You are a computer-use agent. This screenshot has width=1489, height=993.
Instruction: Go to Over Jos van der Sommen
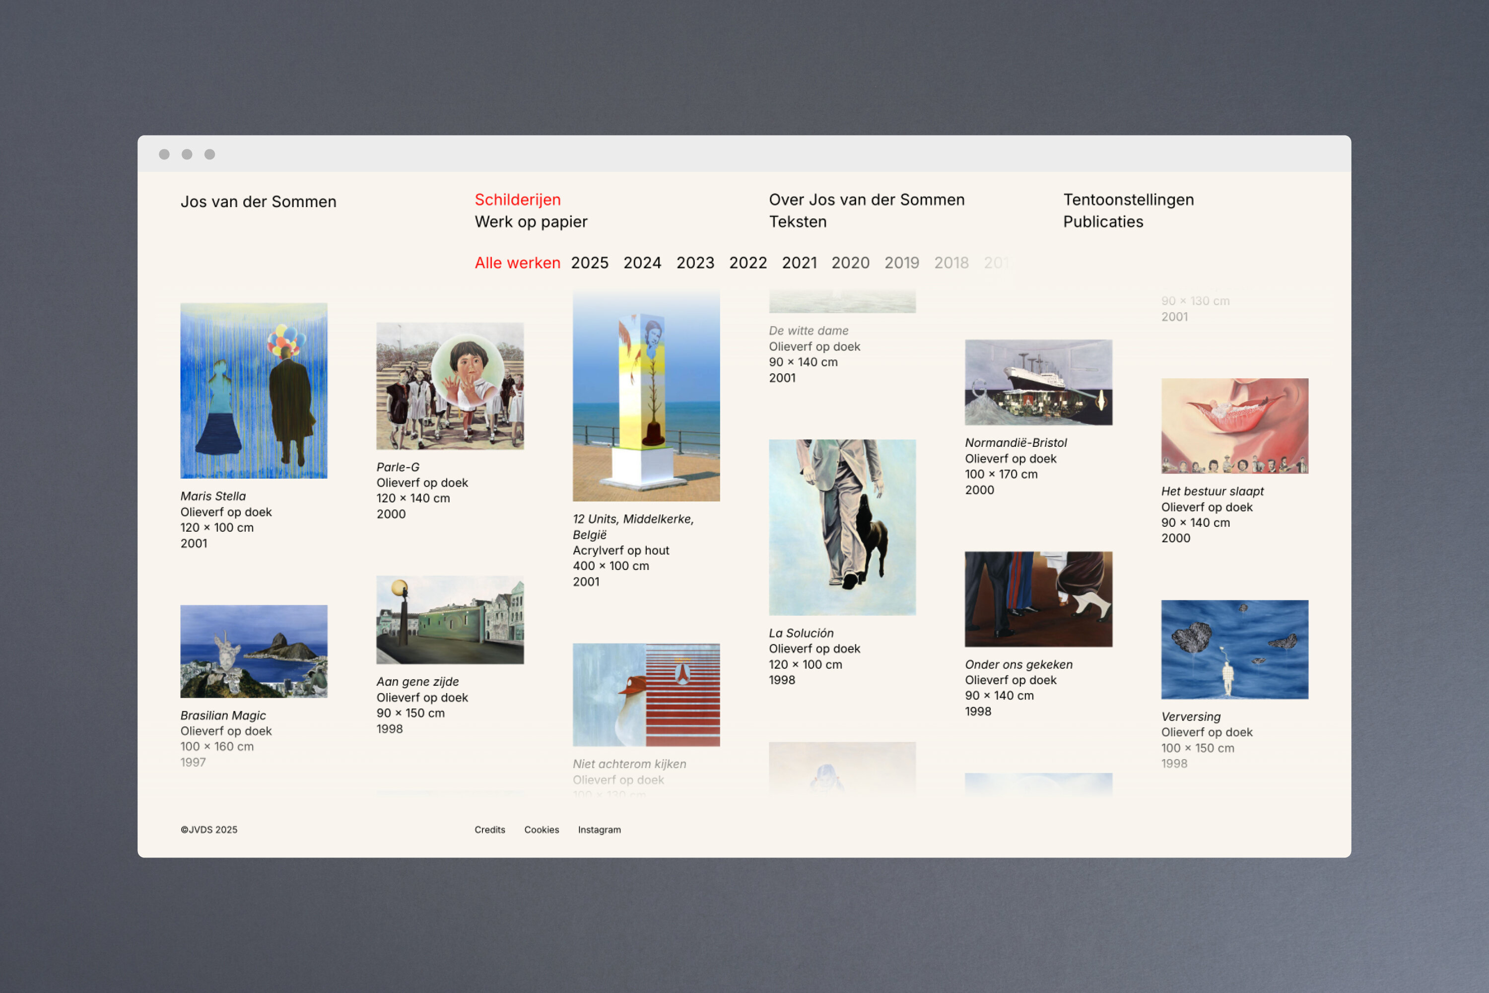pyautogui.click(x=867, y=200)
